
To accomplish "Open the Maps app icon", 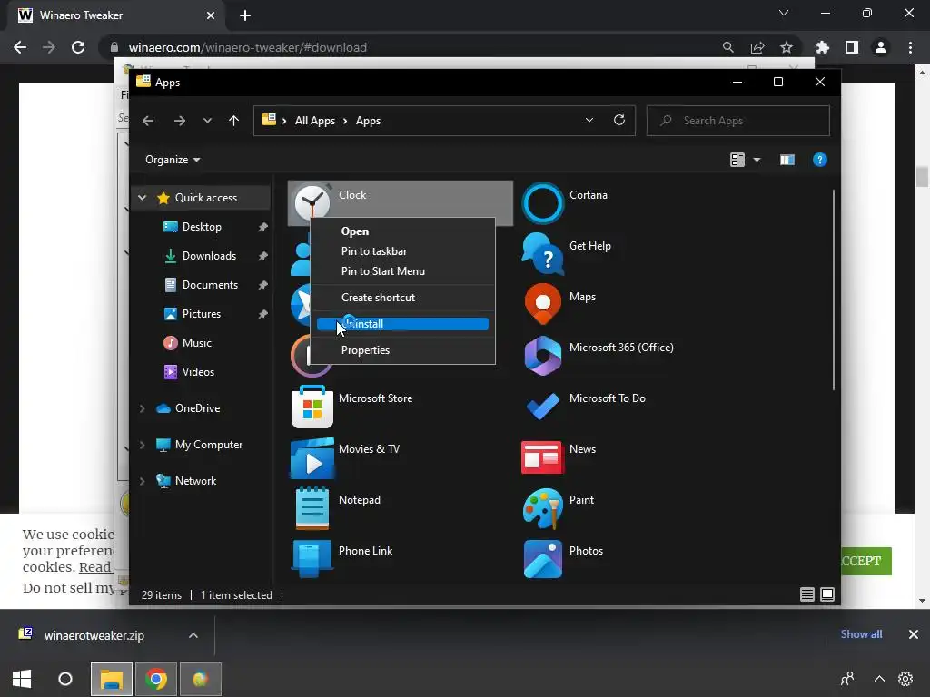I will click(542, 305).
